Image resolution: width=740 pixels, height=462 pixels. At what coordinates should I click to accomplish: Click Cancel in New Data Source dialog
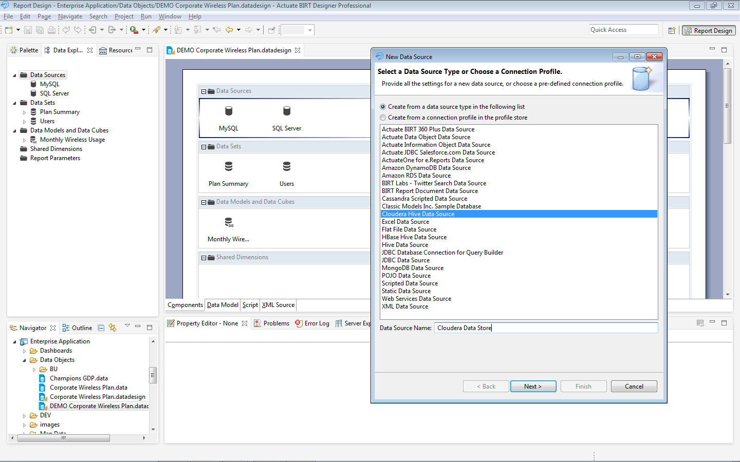pos(634,387)
